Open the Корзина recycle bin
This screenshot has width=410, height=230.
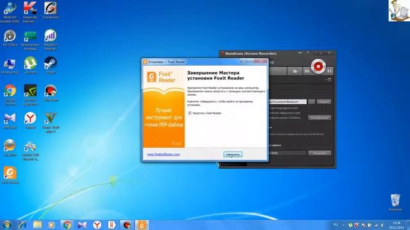pos(395,203)
